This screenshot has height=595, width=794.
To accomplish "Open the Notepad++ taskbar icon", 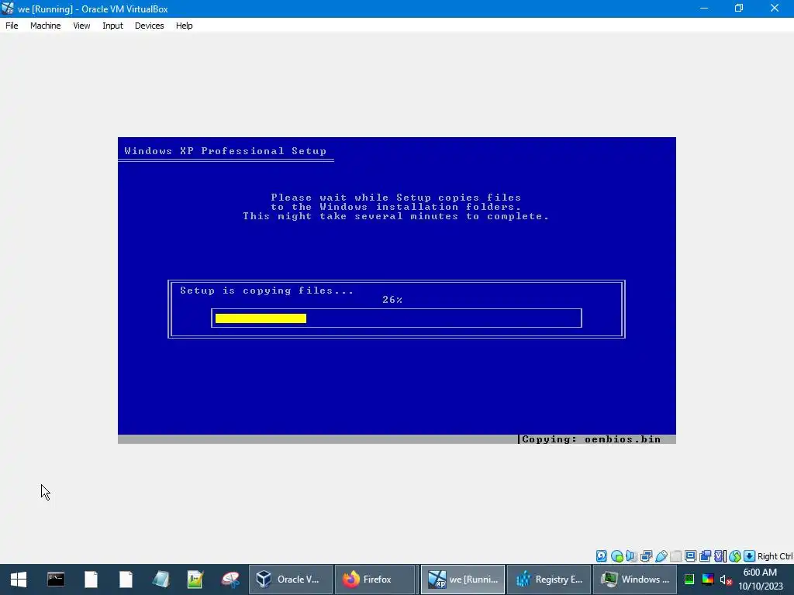I will click(x=195, y=580).
